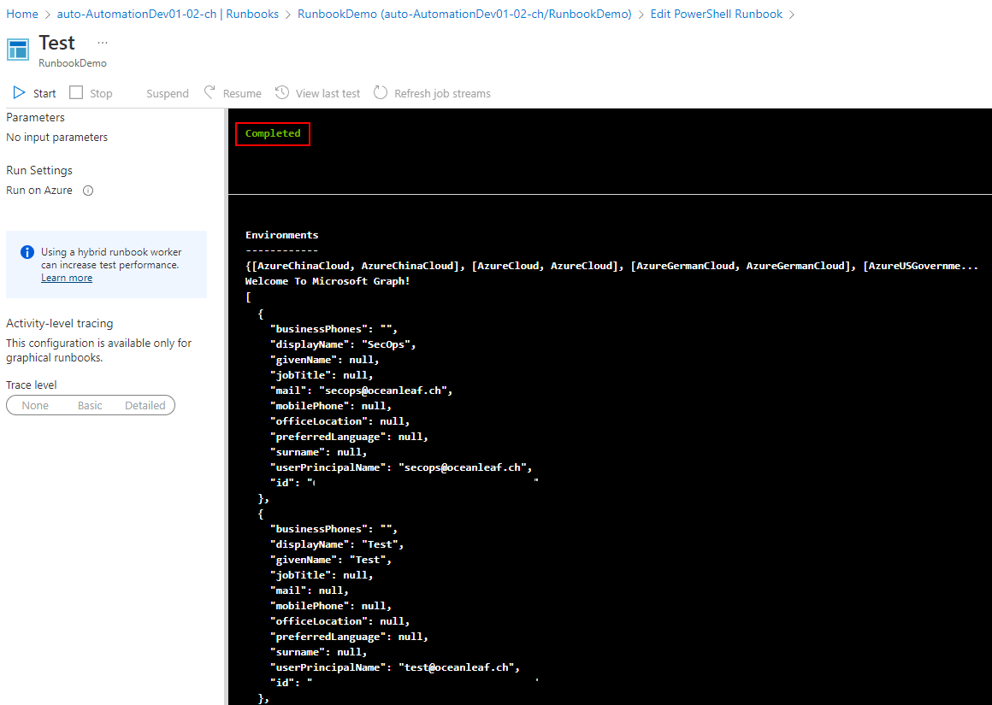Click the Parameters section heading
This screenshot has width=992, height=705.
(x=35, y=117)
